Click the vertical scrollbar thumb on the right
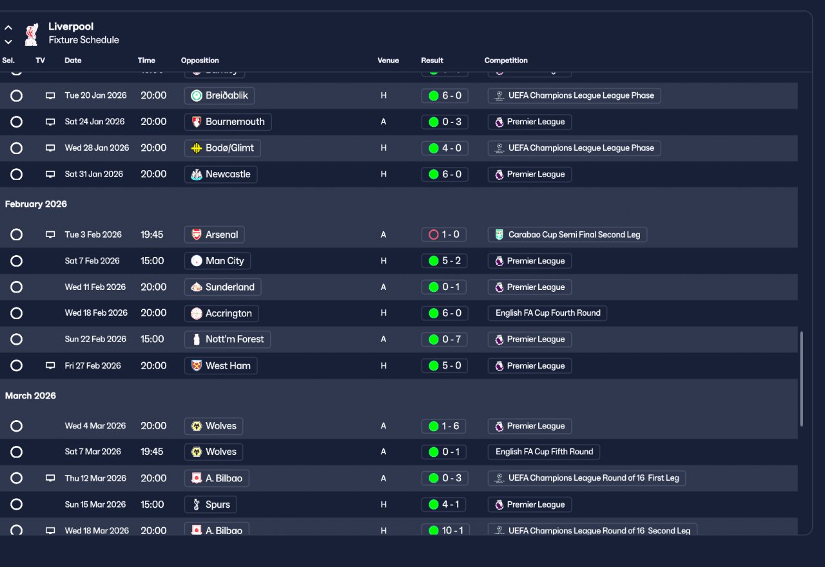825x567 pixels. pyautogui.click(x=801, y=379)
